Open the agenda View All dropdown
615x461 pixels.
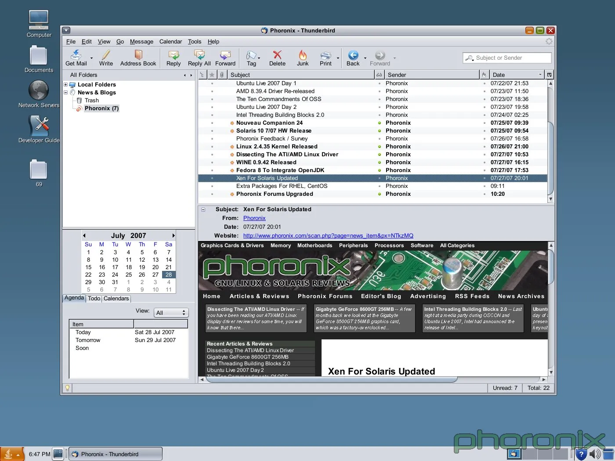point(171,313)
